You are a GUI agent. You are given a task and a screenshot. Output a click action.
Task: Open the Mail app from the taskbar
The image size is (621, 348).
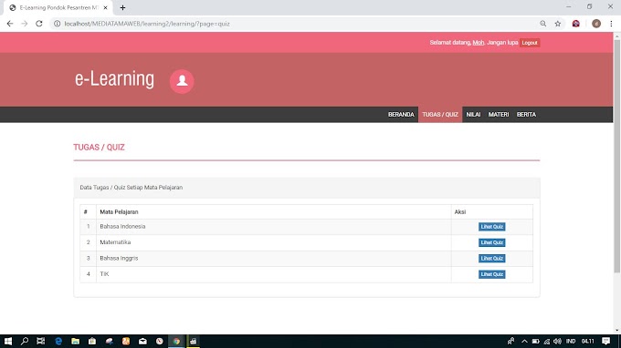click(x=142, y=342)
